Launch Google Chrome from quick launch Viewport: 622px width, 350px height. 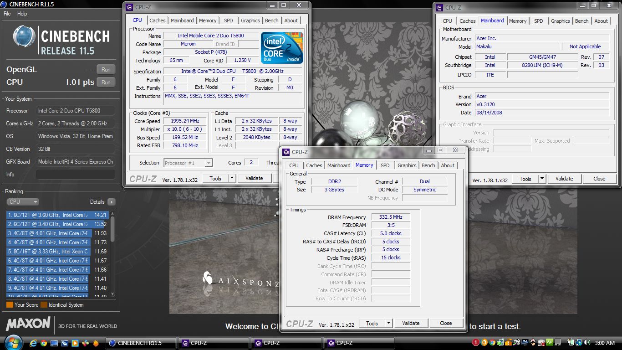point(44,343)
